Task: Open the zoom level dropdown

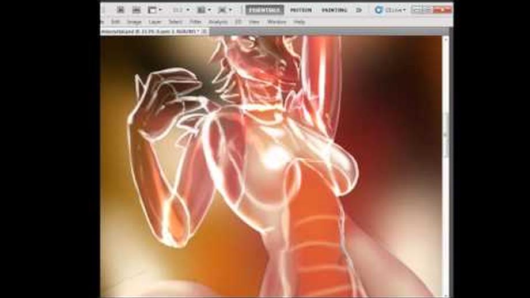Action: 181,10
